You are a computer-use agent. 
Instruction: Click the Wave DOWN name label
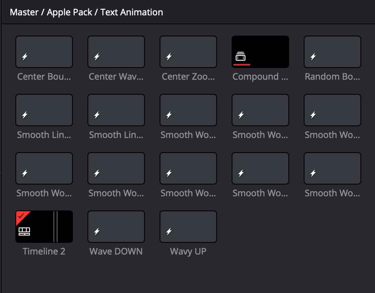pyautogui.click(x=116, y=251)
